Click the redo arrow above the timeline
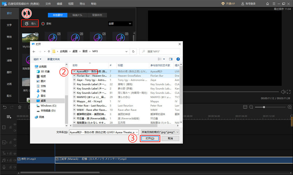293x175 pixels. [x=12, y=107]
